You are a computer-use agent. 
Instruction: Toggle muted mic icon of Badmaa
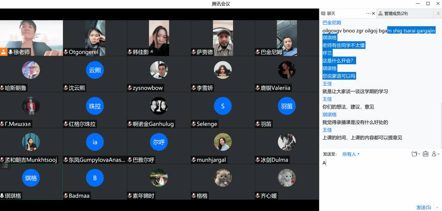tap(66, 196)
